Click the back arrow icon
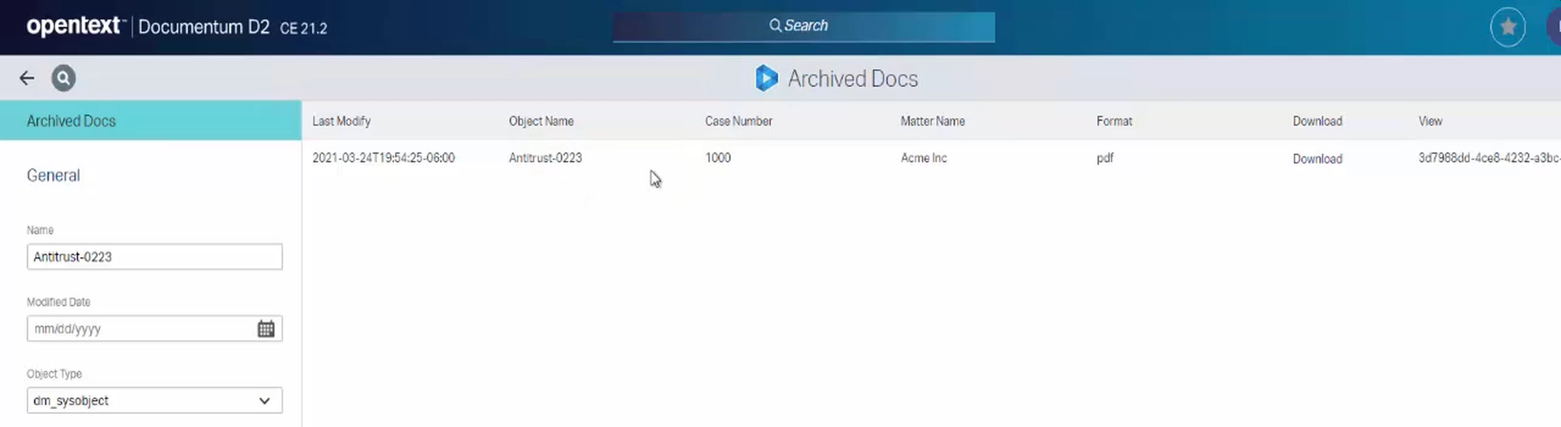The image size is (1561, 427). [27, 78]
